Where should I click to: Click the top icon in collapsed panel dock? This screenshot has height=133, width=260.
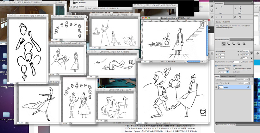point(212,6)
